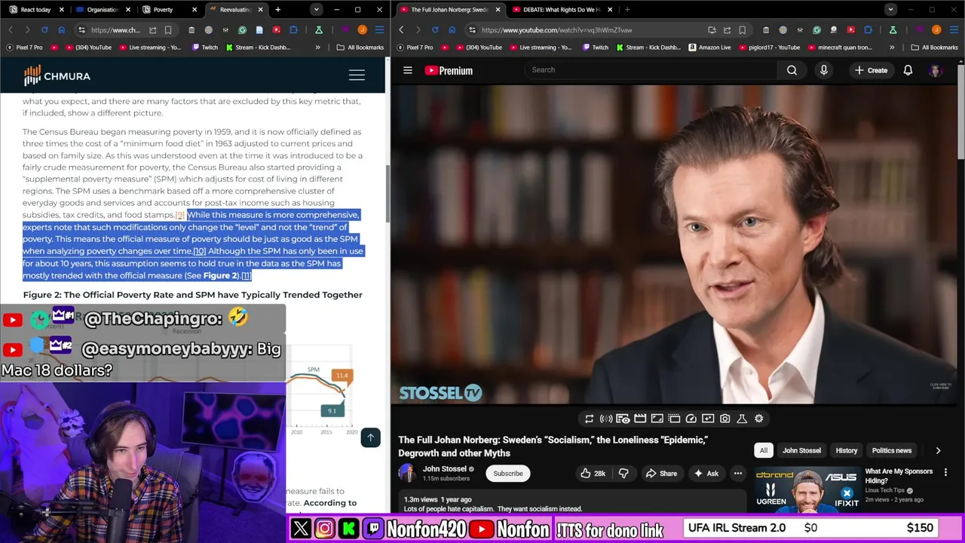Start voice search with microphone icon
965x543 pixels.
pos(823,70)
